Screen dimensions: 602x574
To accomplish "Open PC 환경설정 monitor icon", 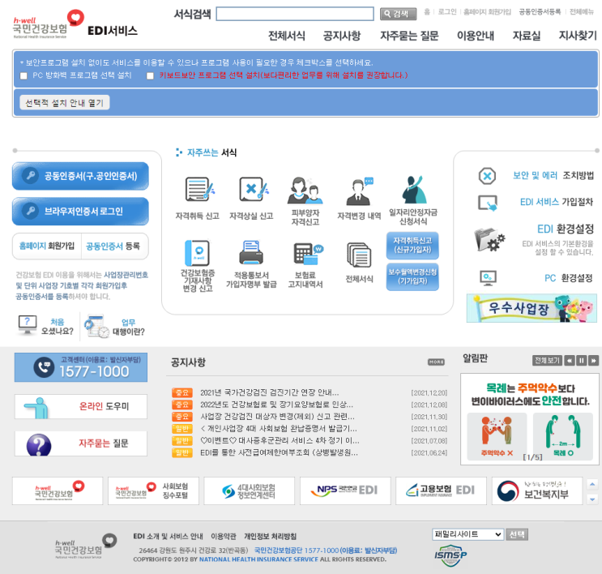I will click(488, 278).
